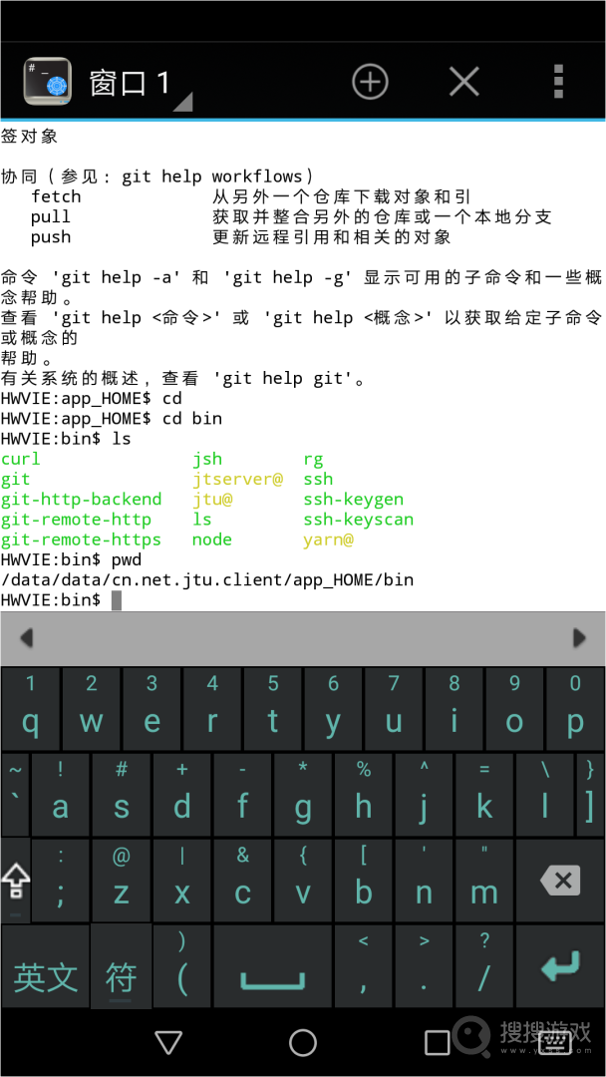The width and height of the screenshot is (606, 1077).
Task: Tap the c key
Action: click(x=242, y=880)
